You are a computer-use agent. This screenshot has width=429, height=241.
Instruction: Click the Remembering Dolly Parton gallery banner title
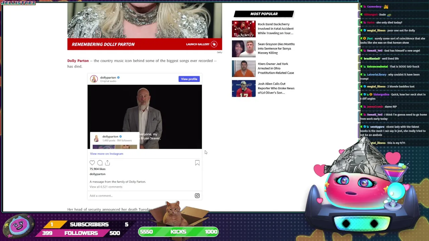tap(103, 44)
